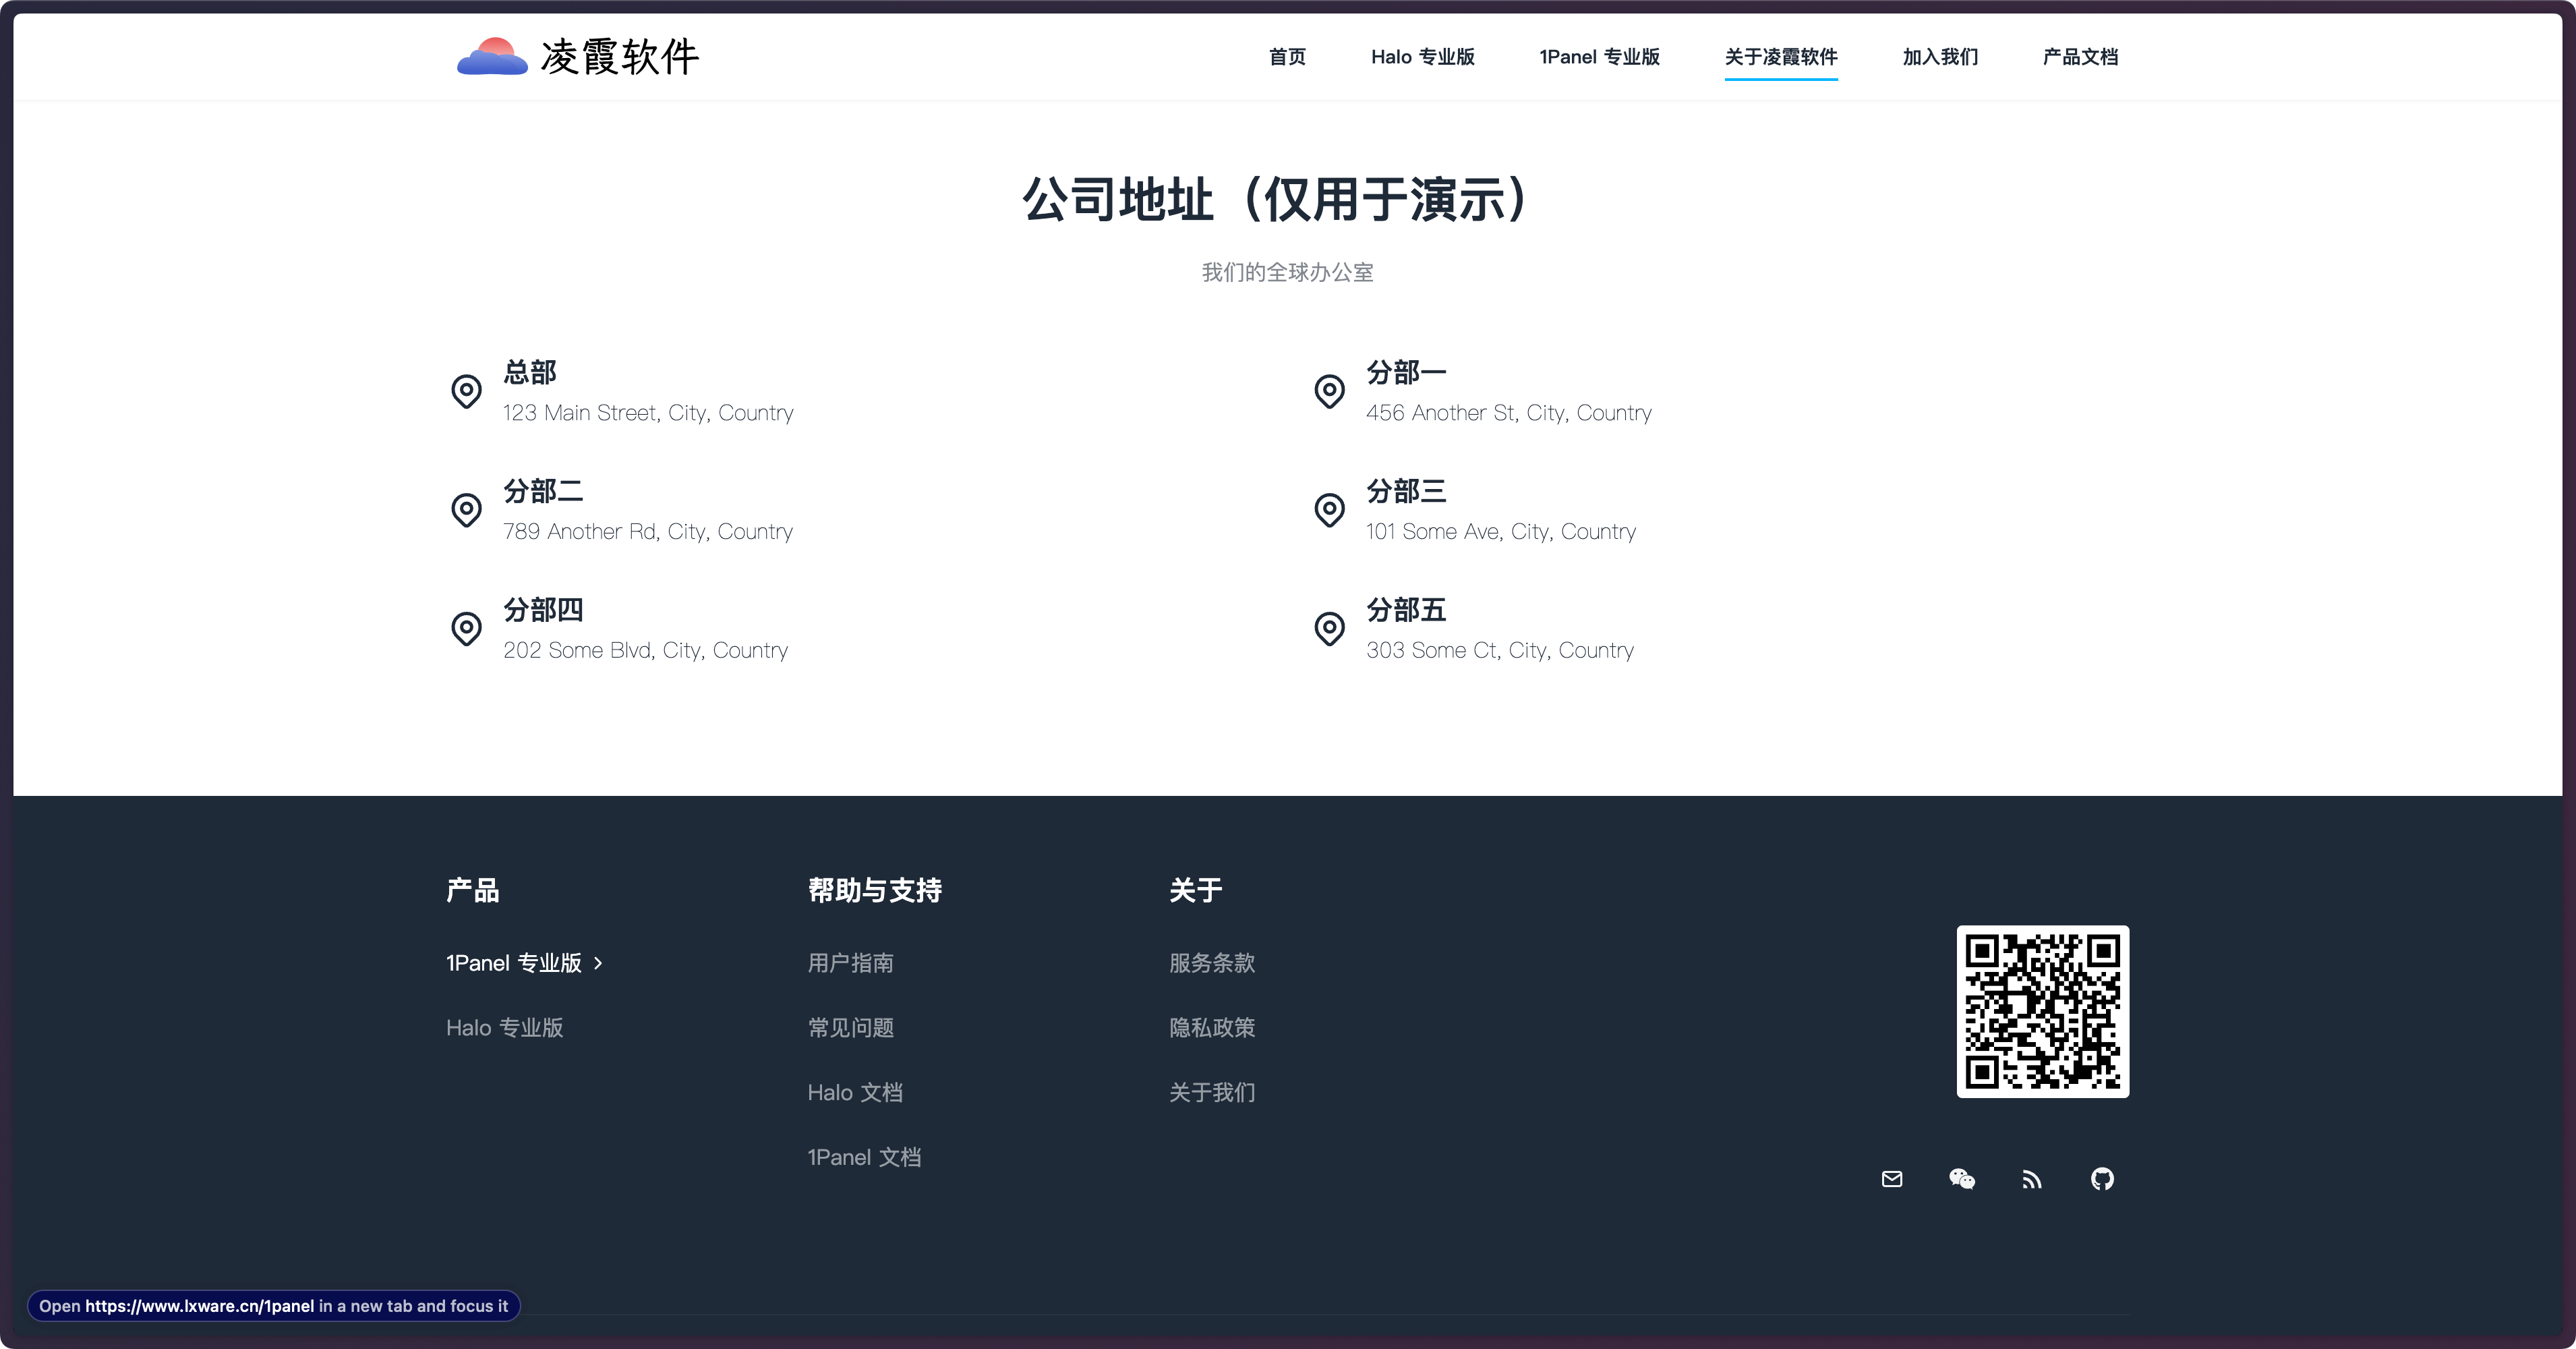Screen dimensions: 2576x1349
Task: Click the email envelope icon in footer
Action: click(1891, 1179)
